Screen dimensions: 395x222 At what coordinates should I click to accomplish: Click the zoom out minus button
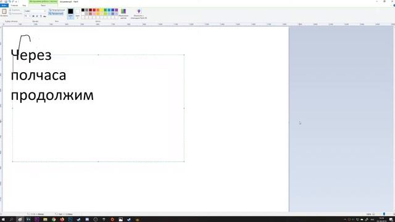pyautogui.click(x=374, y=214)
